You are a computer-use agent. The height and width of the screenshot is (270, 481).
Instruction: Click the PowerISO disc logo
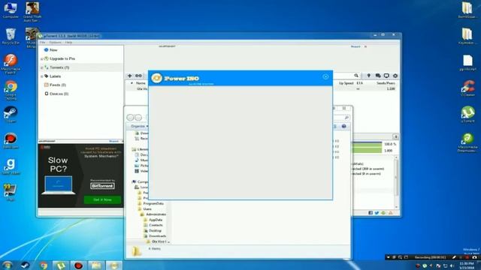156,78
